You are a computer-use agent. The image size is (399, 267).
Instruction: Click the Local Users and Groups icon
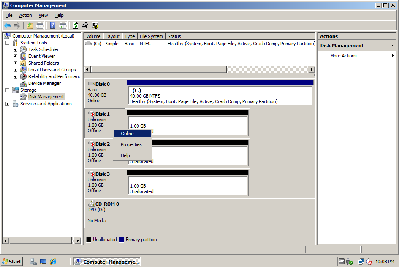tap(23, 70)
